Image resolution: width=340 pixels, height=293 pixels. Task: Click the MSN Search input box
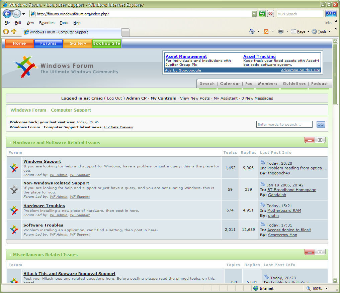pos(300,14)
